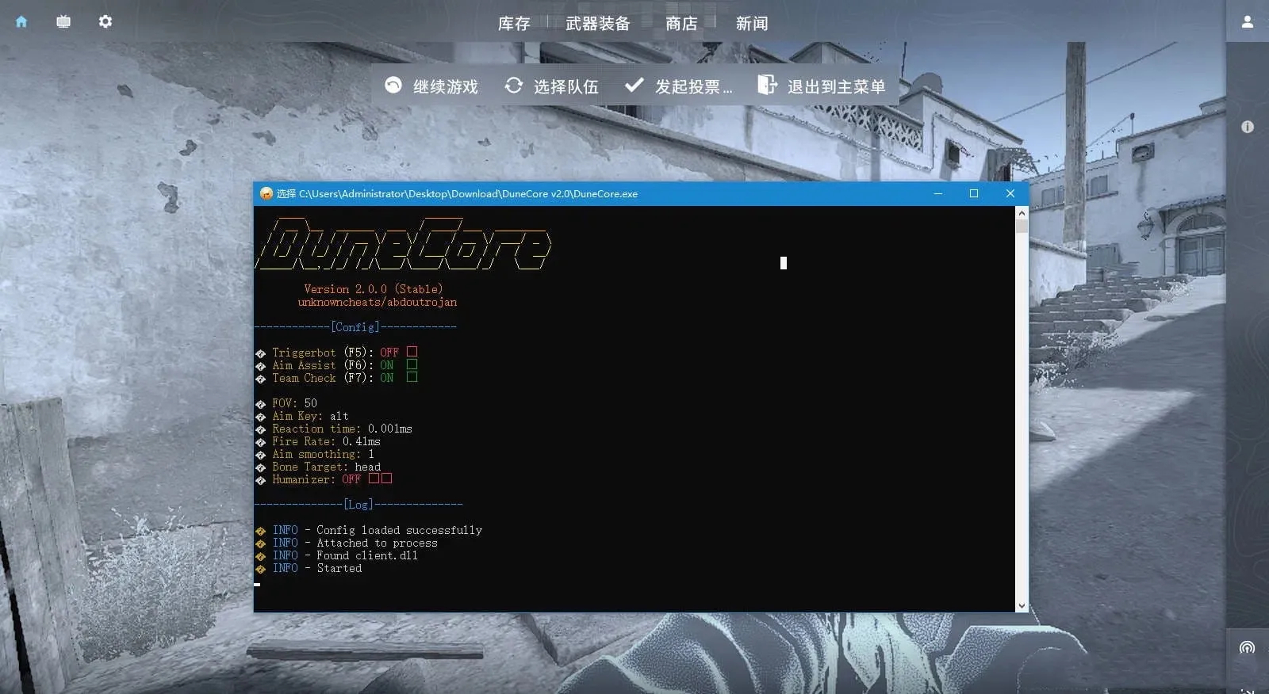Open the watch TV icon
This screenshot has height=694, width=1269.
(63, 21)
